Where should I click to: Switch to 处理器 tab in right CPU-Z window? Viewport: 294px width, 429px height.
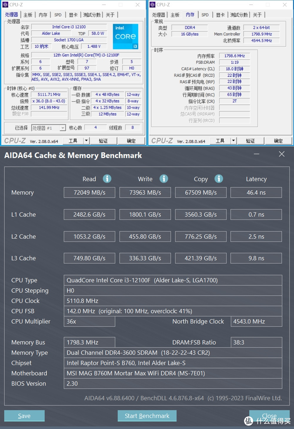click(x=158, y=15)
